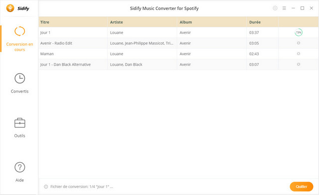Click pending status icon for Maman row
Image resolution: width=319 pixels, height=195 pixels.
(299, 54)
